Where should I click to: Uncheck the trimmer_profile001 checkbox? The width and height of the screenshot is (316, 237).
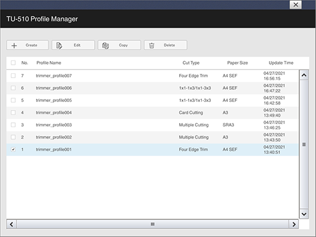tap(13, 150)
